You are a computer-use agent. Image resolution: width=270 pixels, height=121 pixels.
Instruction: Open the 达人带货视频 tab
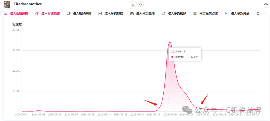pos(174,13)
